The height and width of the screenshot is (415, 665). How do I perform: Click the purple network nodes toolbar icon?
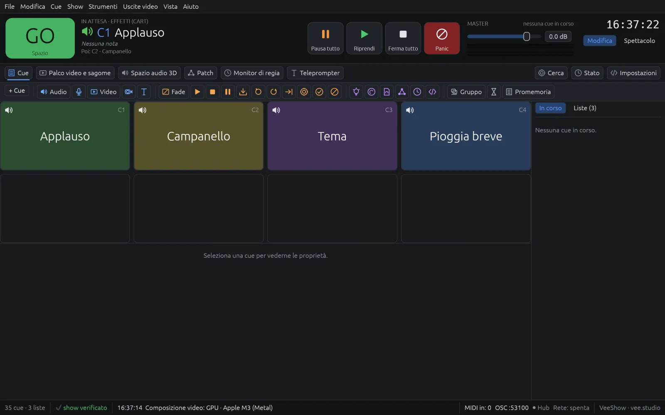click(x=402, y=92)
